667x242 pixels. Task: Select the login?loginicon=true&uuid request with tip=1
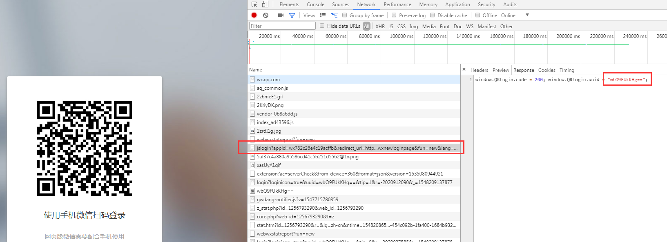click(x=354, y=182)
